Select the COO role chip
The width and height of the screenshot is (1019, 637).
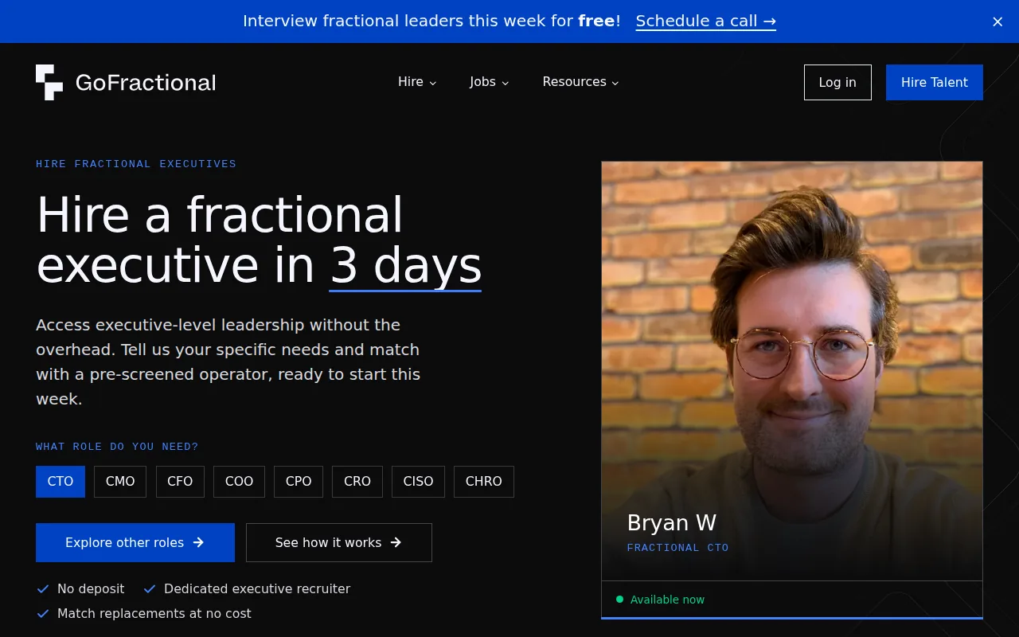pos(239,482)
